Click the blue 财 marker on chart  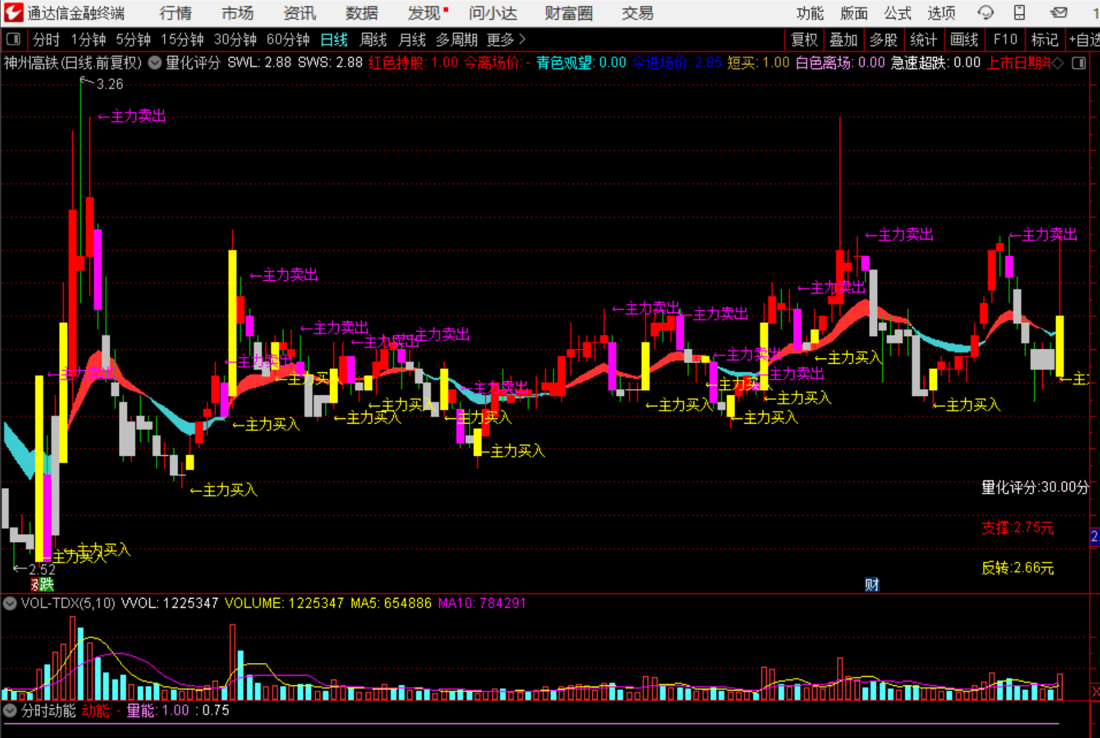click(872, 585)
